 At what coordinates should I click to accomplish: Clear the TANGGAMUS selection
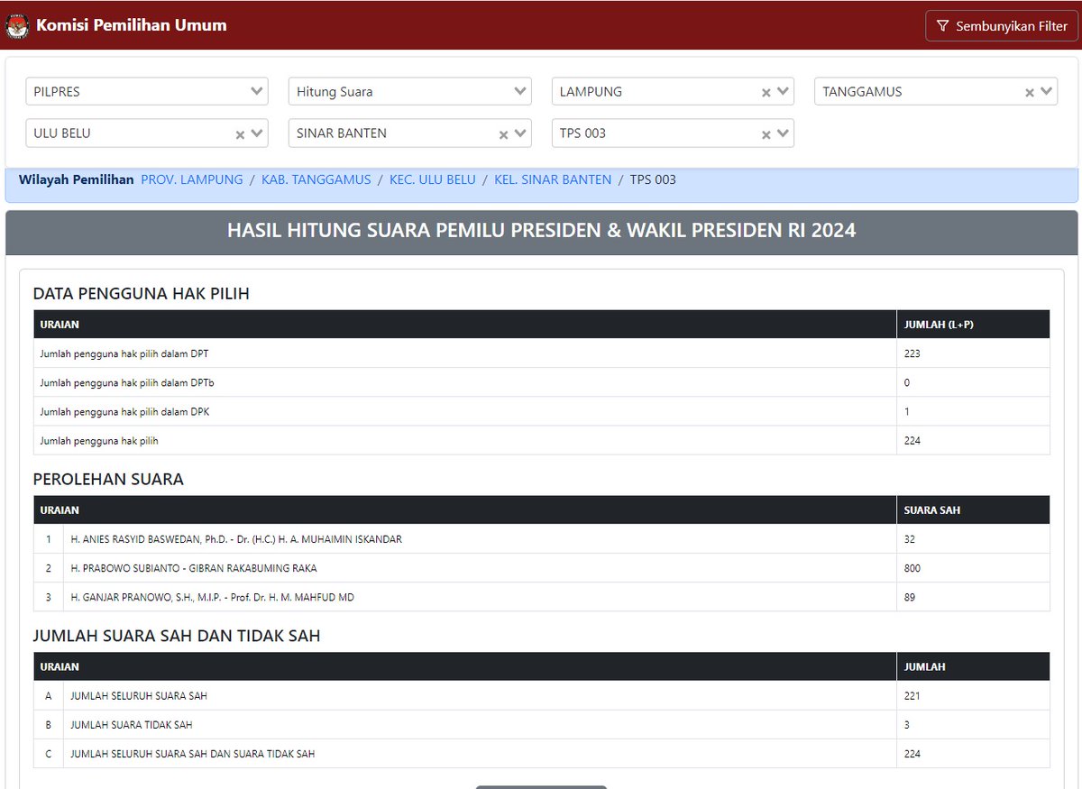coord(1029,92)
